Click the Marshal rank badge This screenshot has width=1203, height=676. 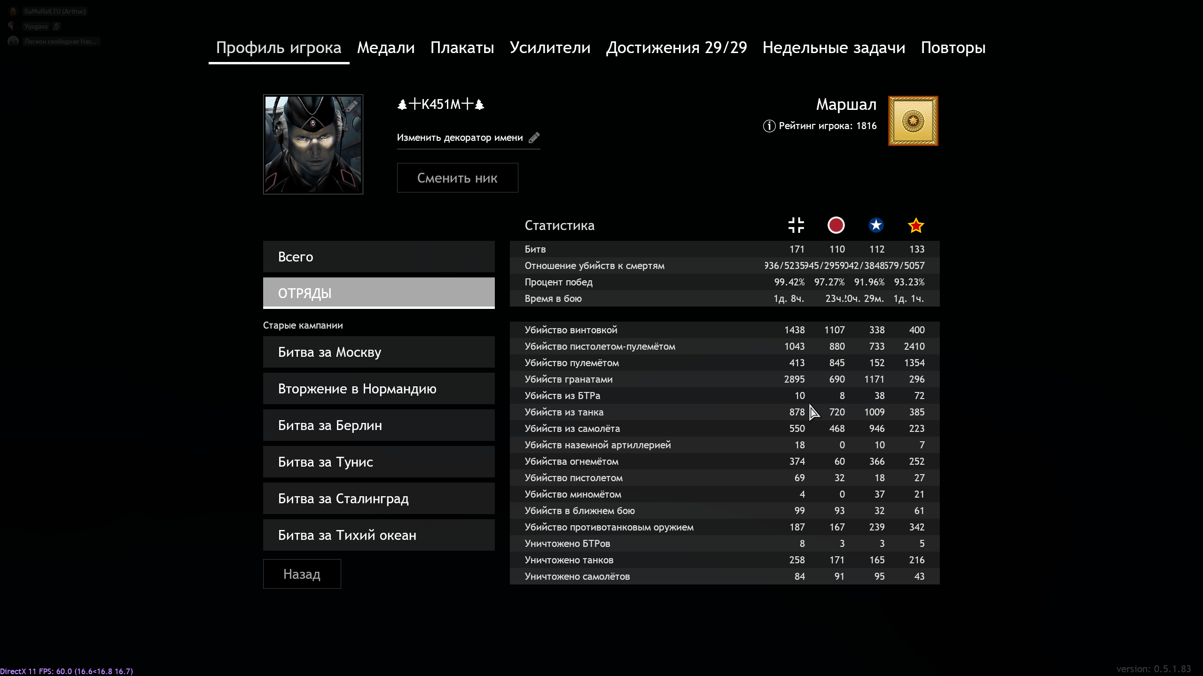point(913,121)
